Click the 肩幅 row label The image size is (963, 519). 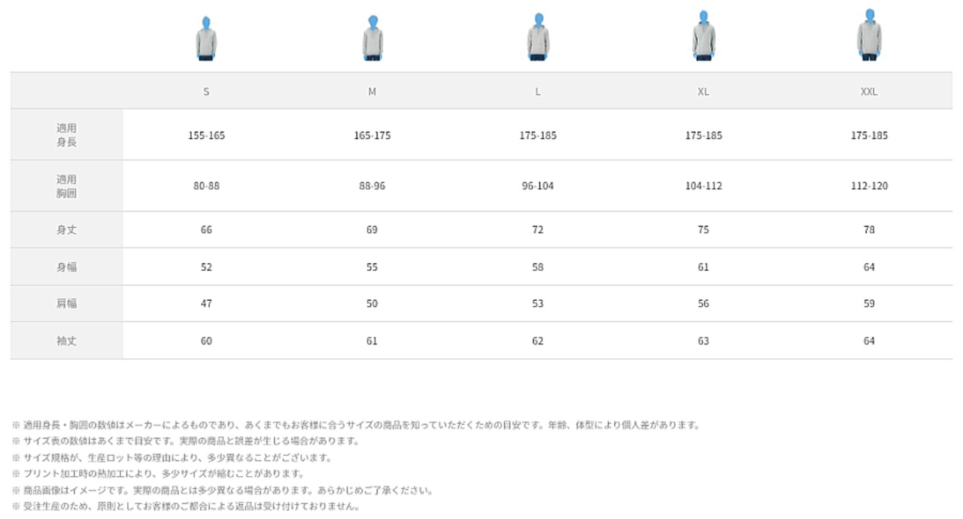[67, 304]
